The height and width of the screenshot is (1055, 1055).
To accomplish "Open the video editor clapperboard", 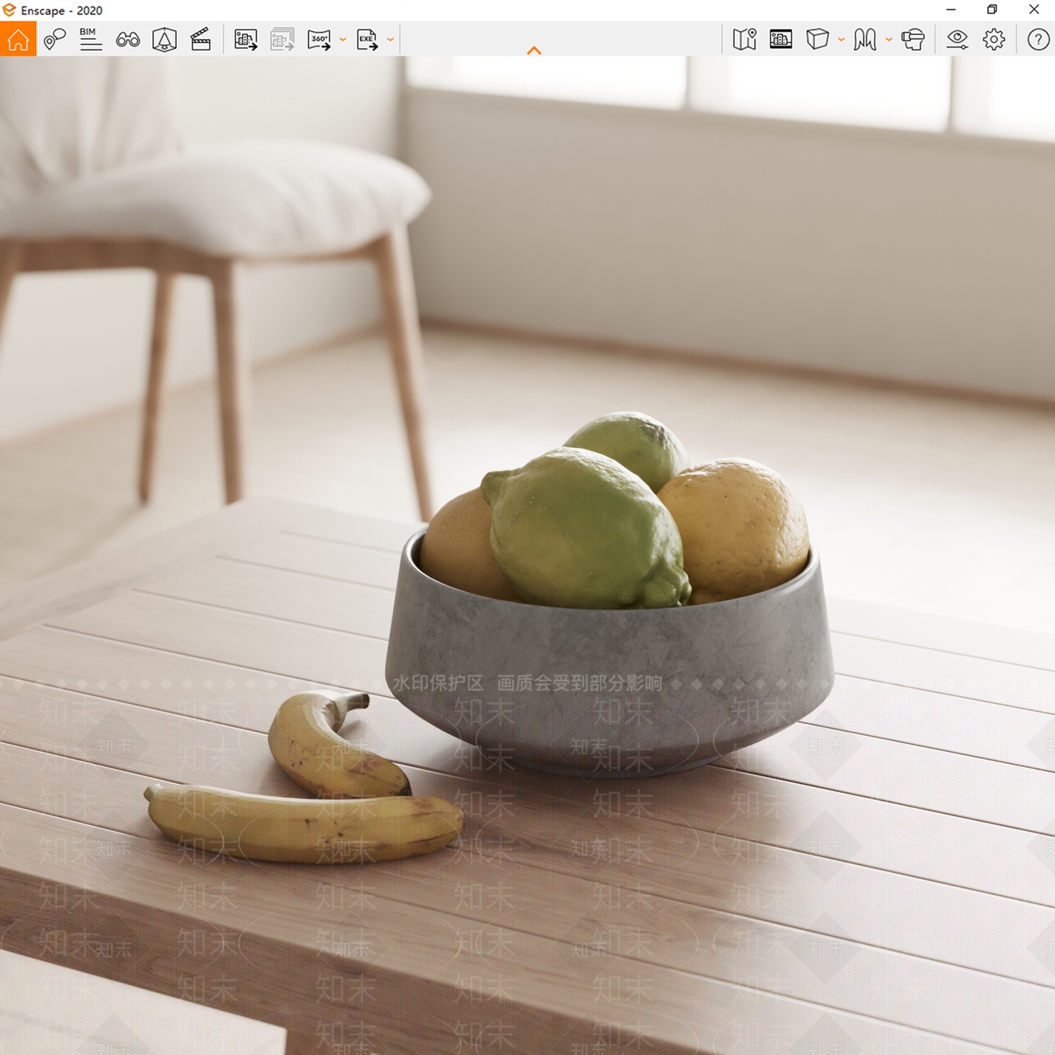I will point(200,40).
